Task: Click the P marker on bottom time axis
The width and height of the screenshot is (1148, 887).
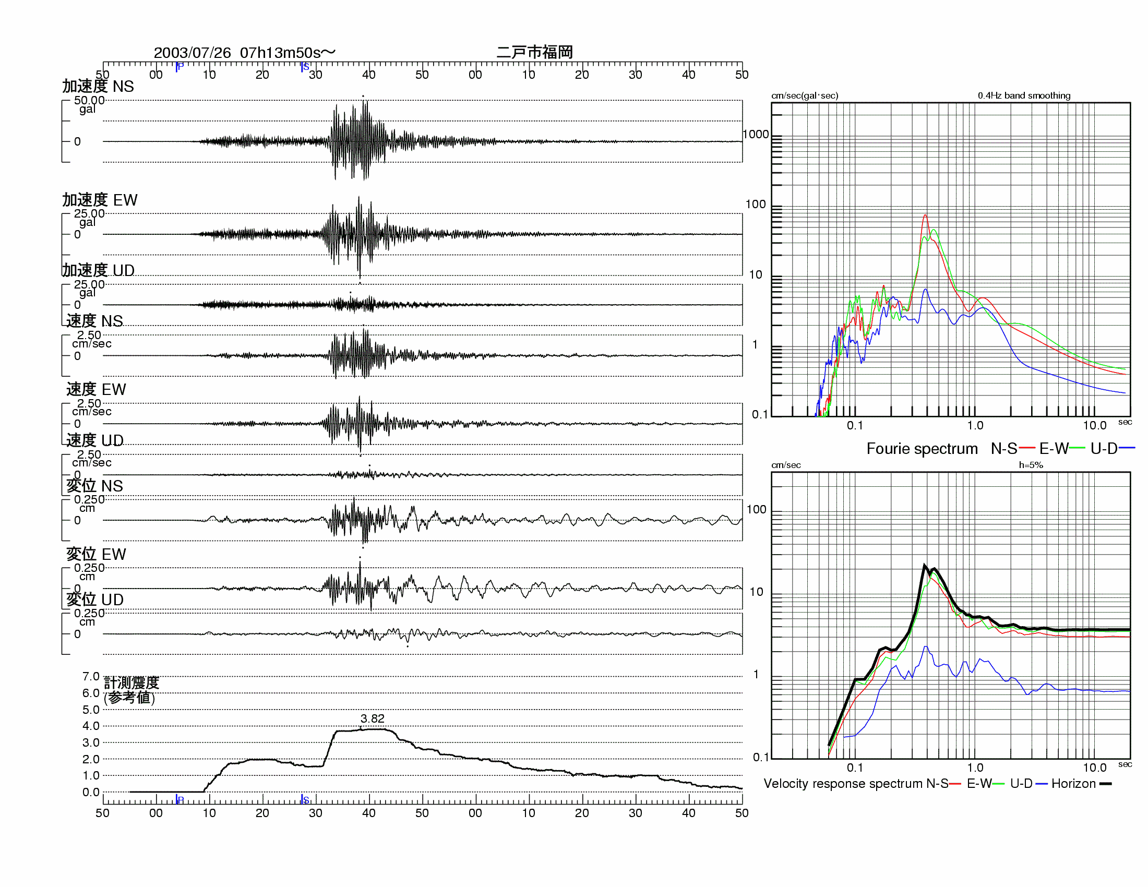Action: point(179,799)
